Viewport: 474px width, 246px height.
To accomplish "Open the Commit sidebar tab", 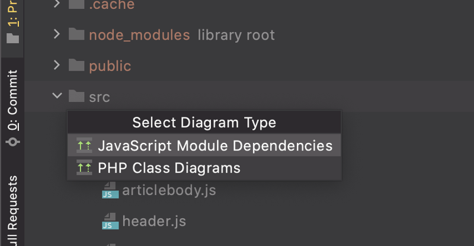I will [x=12, y=101].
